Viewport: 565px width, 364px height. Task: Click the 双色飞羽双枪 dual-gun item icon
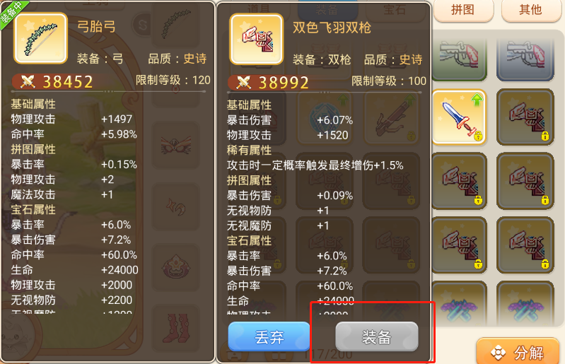tap(257, 39)
